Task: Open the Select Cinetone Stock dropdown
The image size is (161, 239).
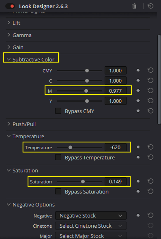Action: (x=91, y=226)
